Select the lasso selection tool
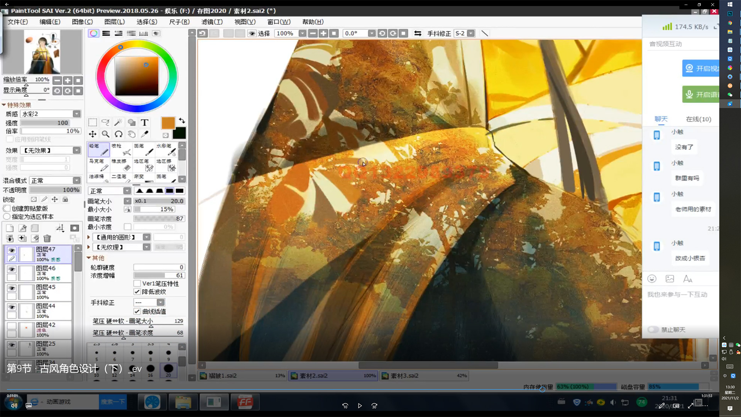Viewport: 741px width, 417px height. [x=105, y=122]
